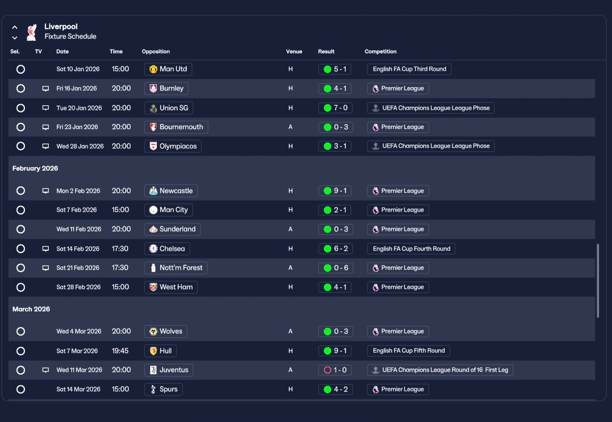This screenshot has height=422, width=612.
Task: Click the red loss indicator for Juventus
Action: [328, 370]
